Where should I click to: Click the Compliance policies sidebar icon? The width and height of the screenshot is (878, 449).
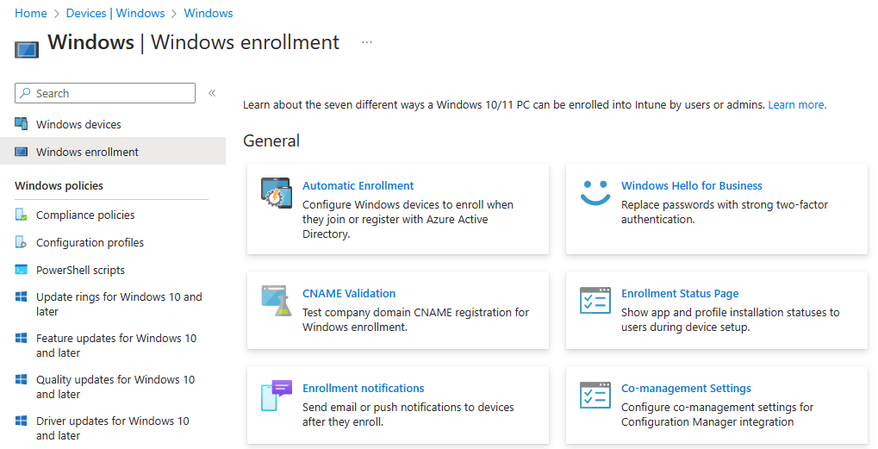tap(22, 215)
